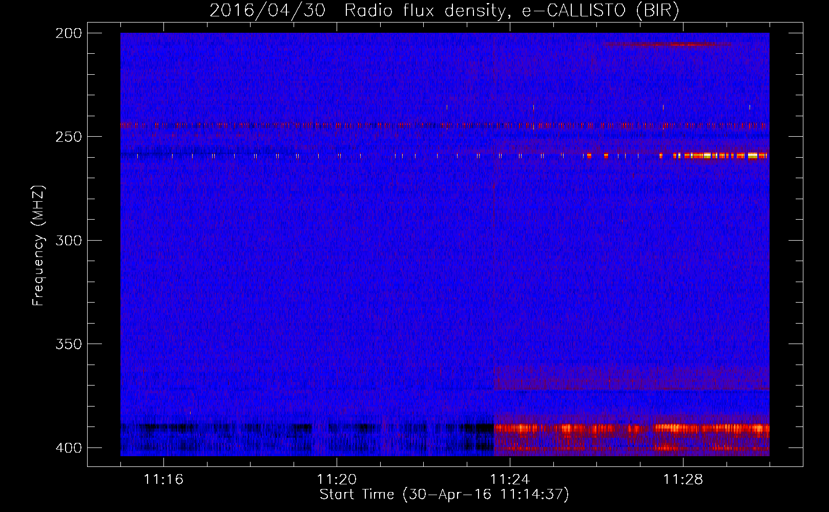Click the '350' frequency tick label
Screen dimensions: 829x512
tap(69, 344)
